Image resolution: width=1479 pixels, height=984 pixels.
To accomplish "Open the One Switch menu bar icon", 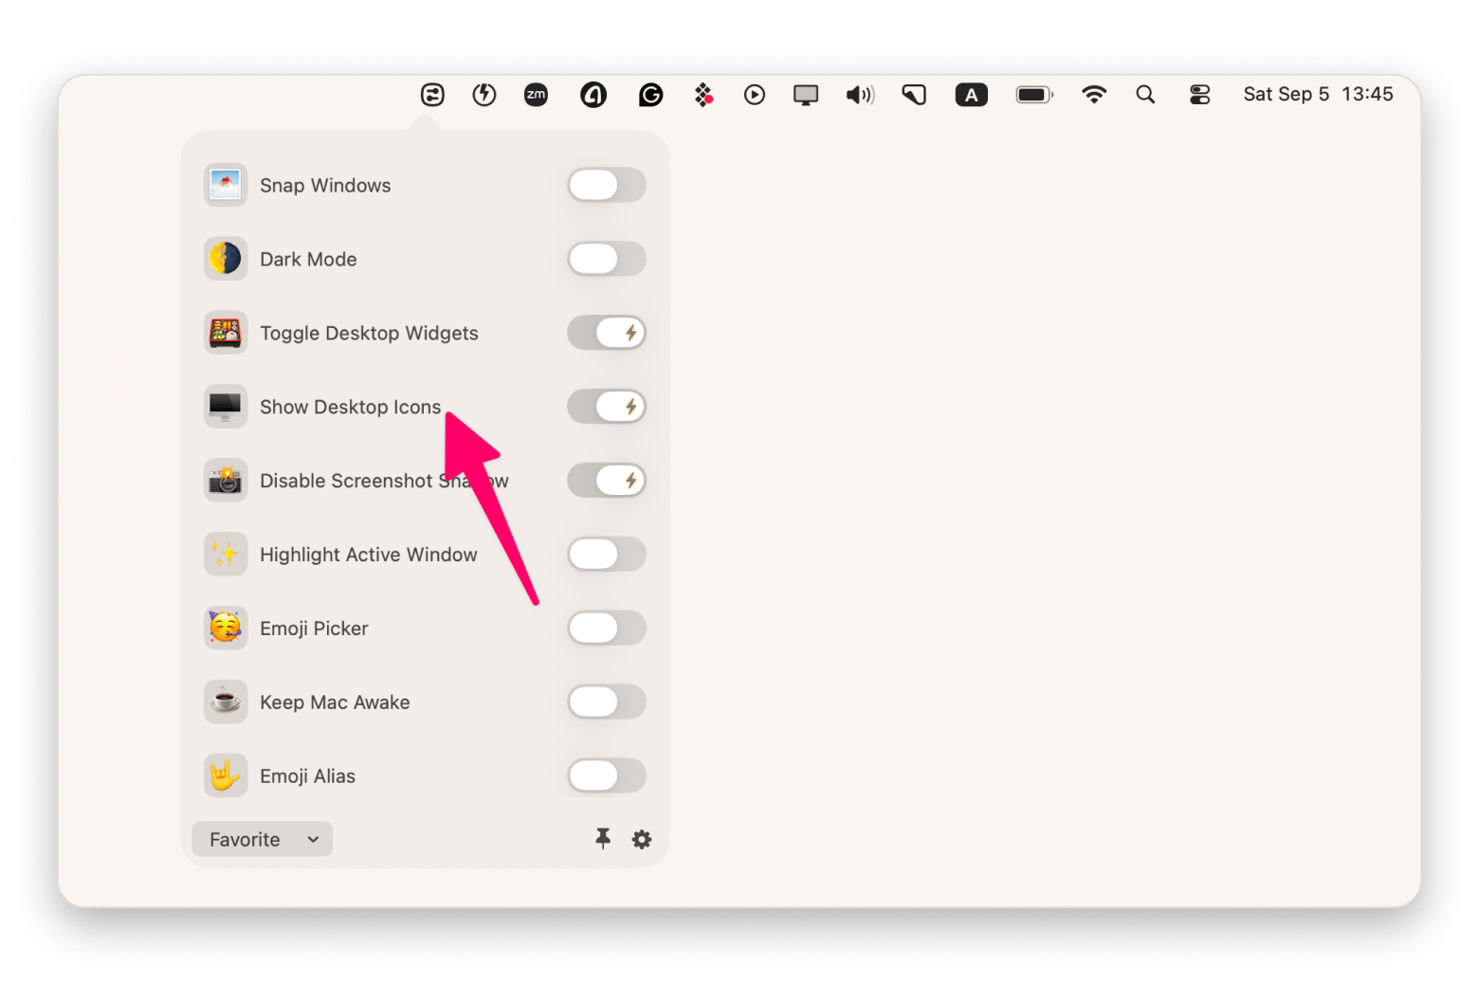I will click(432, 95).
